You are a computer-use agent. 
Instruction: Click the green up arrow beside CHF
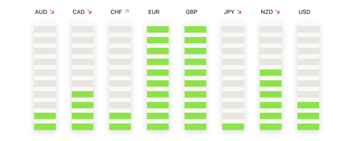(127, 12)
